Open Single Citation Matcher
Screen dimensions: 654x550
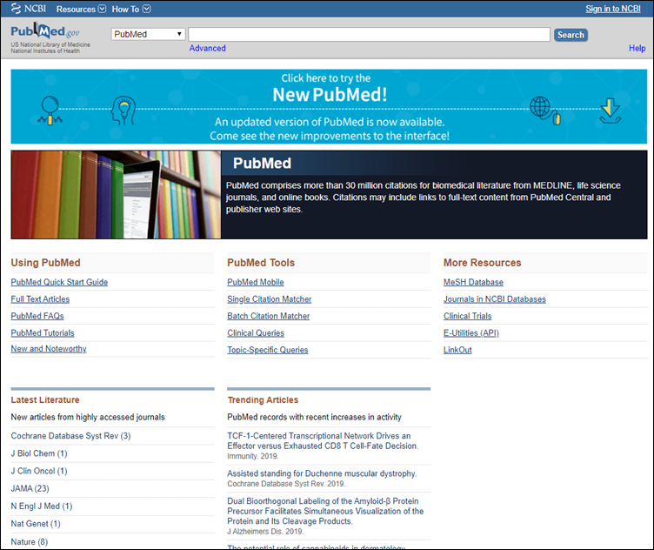point(269,299)
